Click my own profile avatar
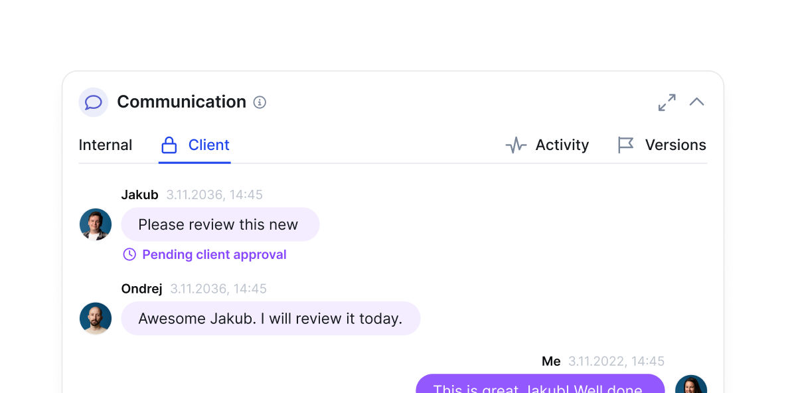The image size is (786, 393). 690,386
